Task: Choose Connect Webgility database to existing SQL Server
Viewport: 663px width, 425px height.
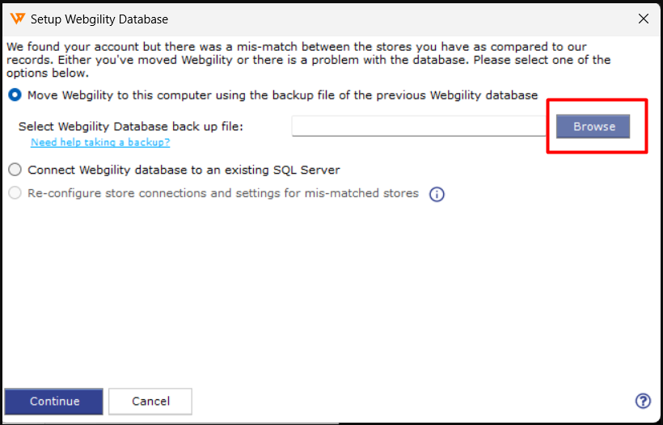Action: (15, 170)
